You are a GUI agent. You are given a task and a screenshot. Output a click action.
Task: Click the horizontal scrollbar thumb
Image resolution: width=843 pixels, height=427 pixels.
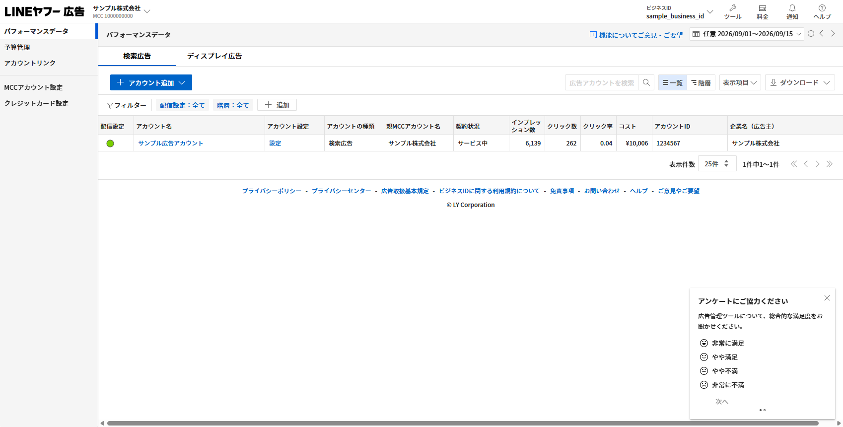pos(463,424)
